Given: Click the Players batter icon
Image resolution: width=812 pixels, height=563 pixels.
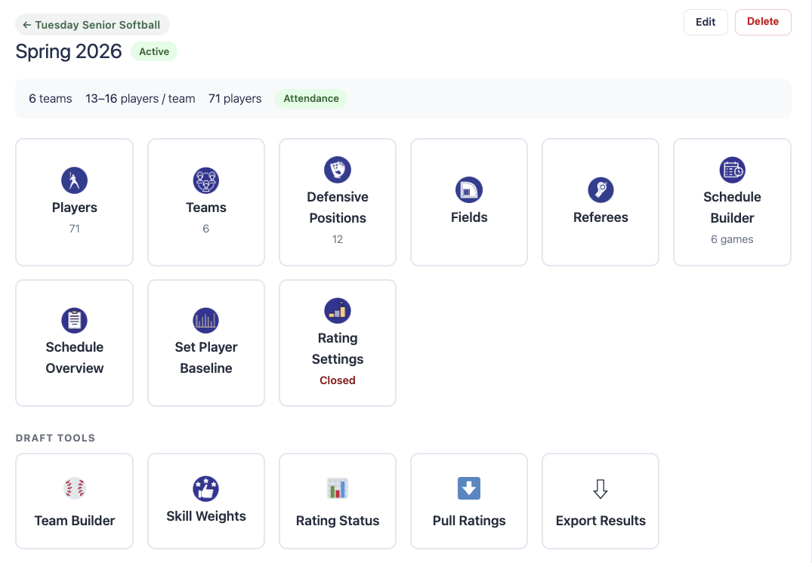Looking at the screenshot, I should click(74, 180).
